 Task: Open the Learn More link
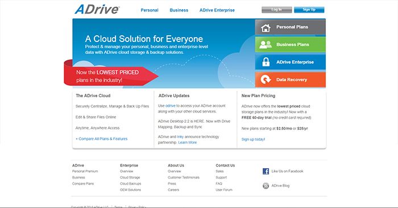[187, 143]
